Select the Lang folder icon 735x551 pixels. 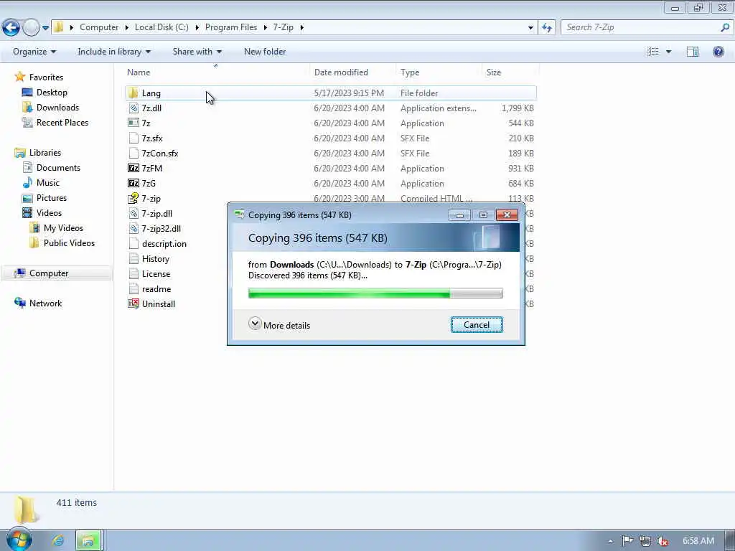tap(133, 93)
